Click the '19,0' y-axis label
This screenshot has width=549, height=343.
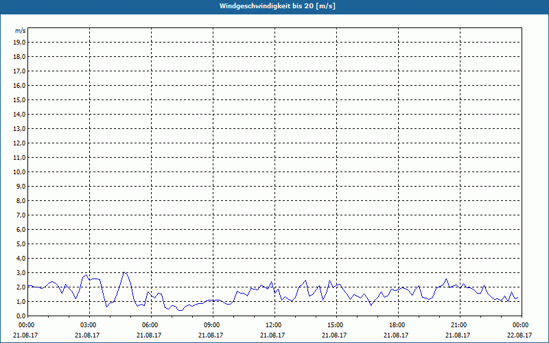pyautogui.click(x=19, y=43)
